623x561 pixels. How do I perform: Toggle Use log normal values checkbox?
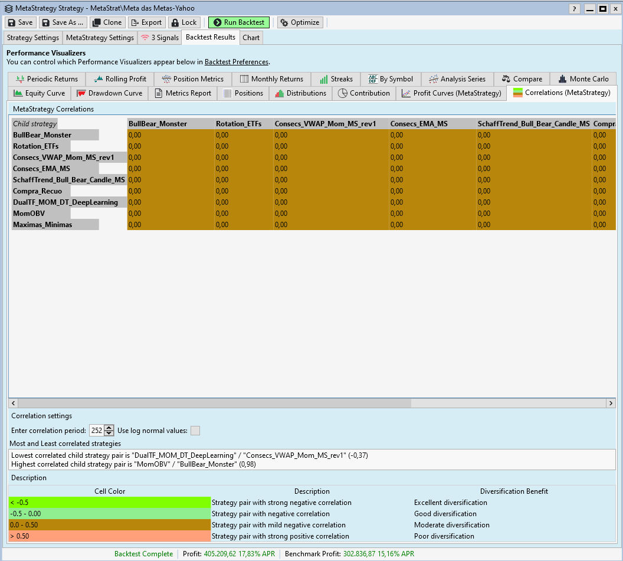coord(195,431)
